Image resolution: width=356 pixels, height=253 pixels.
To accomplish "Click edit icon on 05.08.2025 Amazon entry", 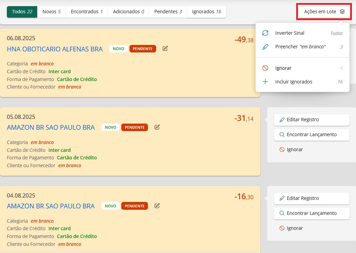I will pos(157,127).
